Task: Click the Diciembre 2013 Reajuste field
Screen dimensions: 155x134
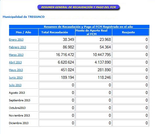Action: coord(130,123)
